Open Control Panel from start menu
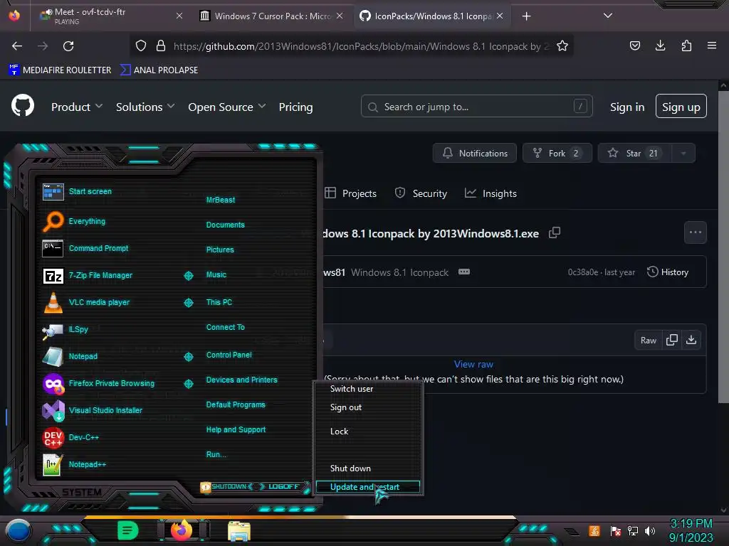The image size is (729, 546). 229,355
